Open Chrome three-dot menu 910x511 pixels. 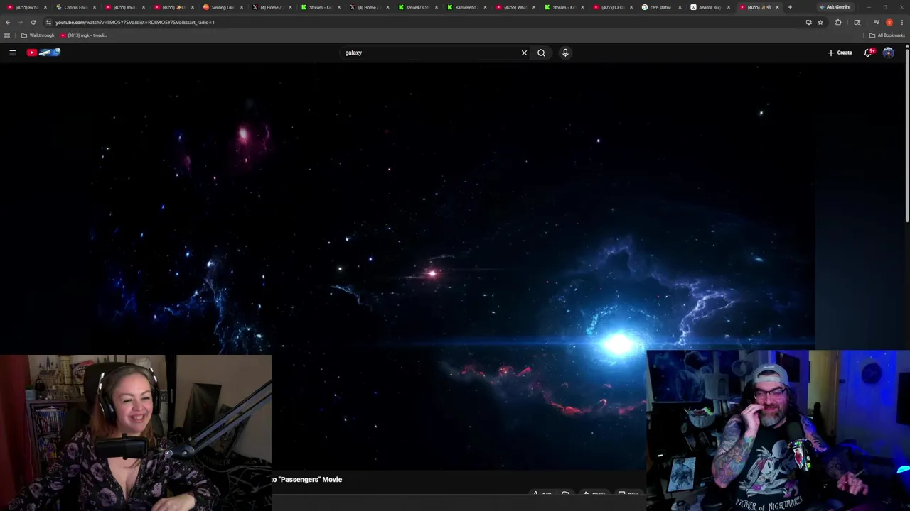[x=901, y=22]
